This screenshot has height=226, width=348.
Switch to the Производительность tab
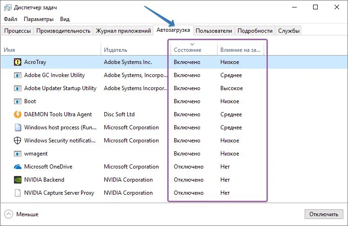coord(63,31)
